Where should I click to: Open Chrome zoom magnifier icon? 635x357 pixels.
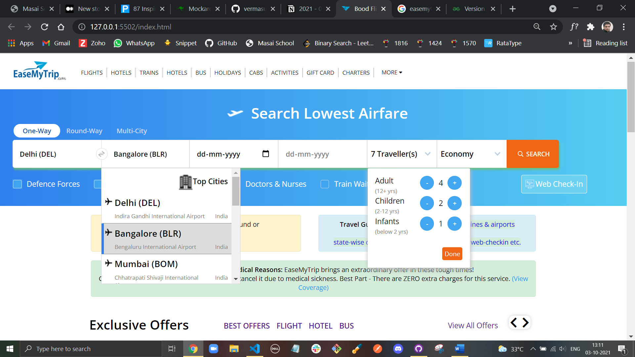(537, 27)
